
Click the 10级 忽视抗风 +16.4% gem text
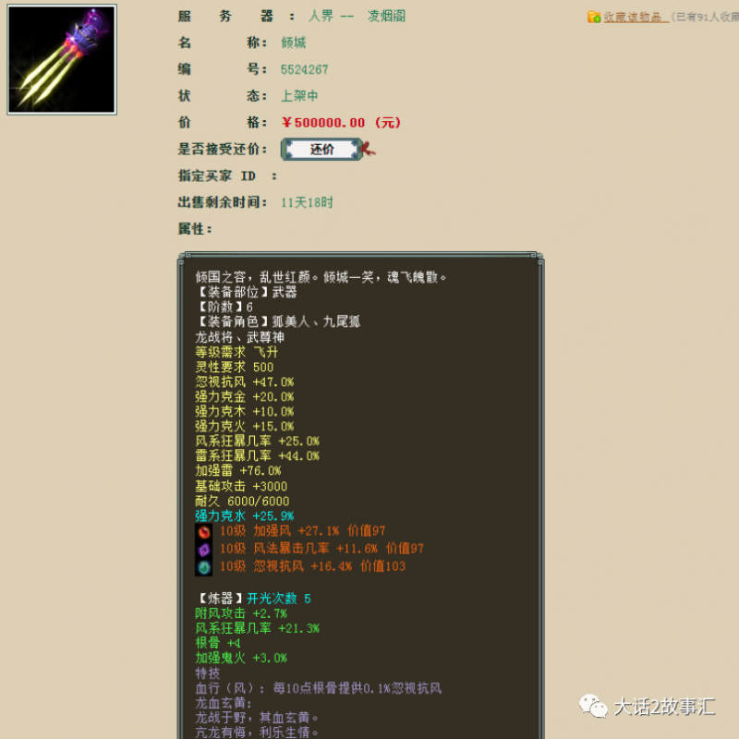coord(312,566)
